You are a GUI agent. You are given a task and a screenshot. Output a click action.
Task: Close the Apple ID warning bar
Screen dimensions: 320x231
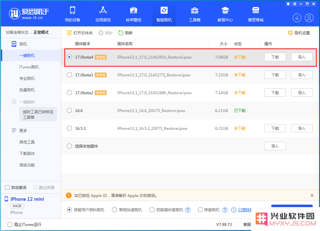tap(312, 195)
